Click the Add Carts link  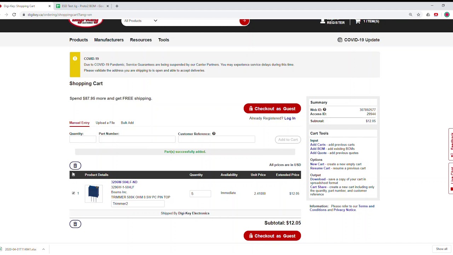click(x=318, y=144)
